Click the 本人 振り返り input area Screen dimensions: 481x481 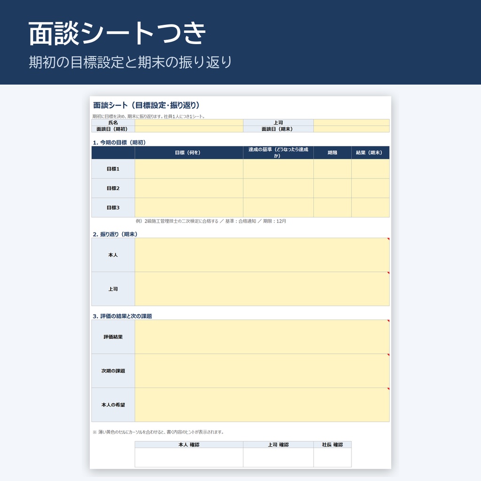click(x=262, y=255)
